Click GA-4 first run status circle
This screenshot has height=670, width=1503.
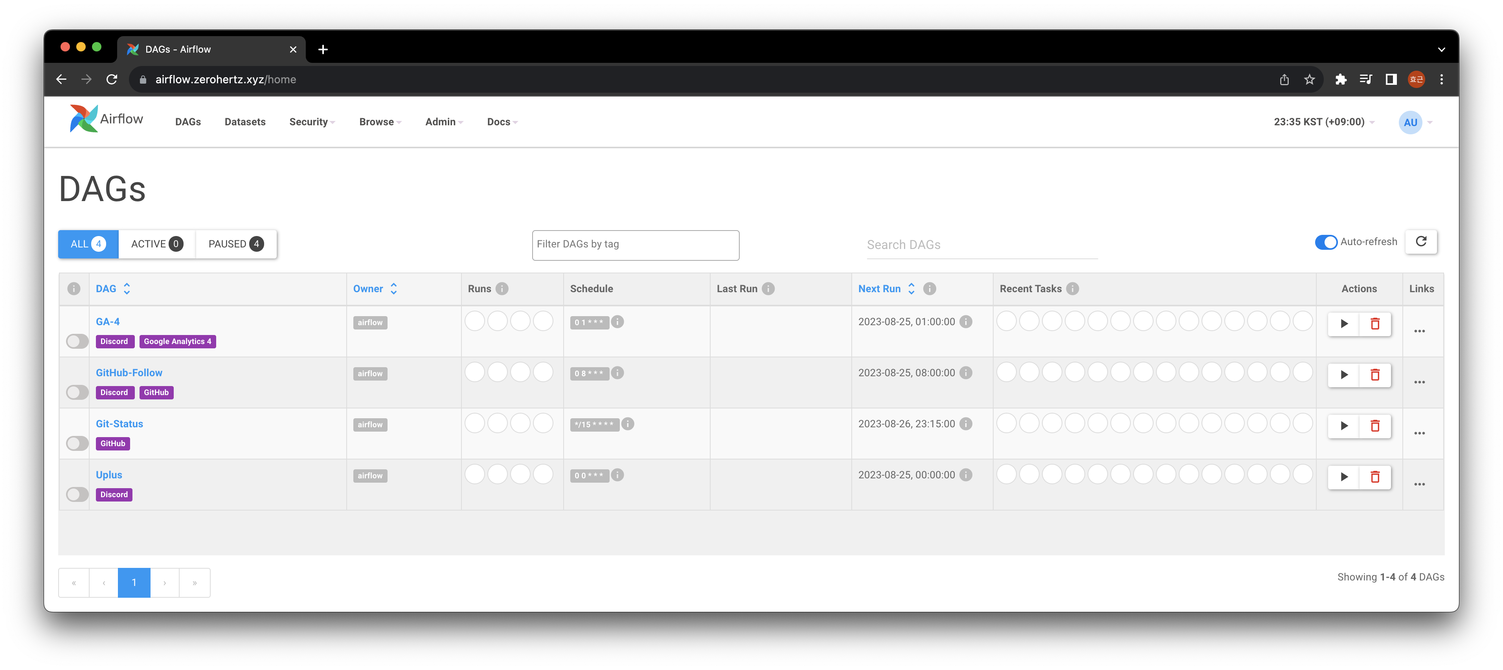pyautogui.click(x=475, y=321)
